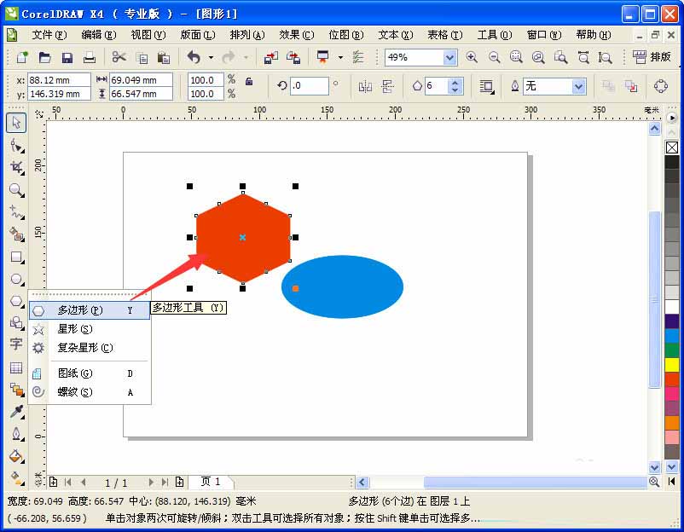
Task: Pick the green palette swatch
Action: point(672,350)
